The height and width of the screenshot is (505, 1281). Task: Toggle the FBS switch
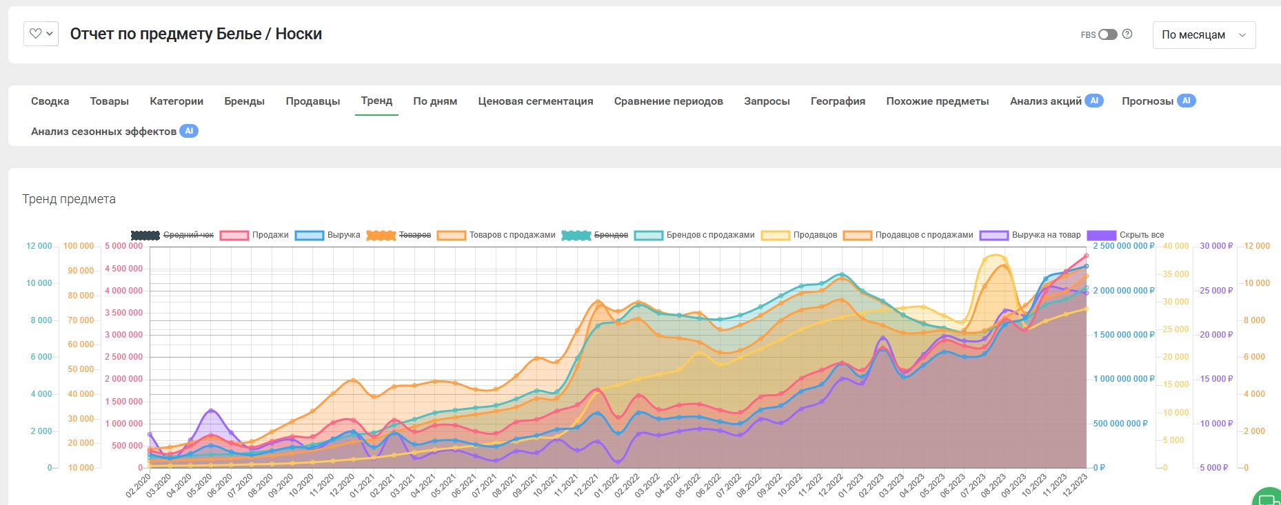1108,34
